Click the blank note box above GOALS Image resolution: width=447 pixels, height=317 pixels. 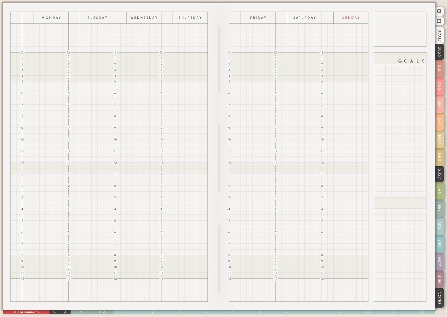coord(400,29)
